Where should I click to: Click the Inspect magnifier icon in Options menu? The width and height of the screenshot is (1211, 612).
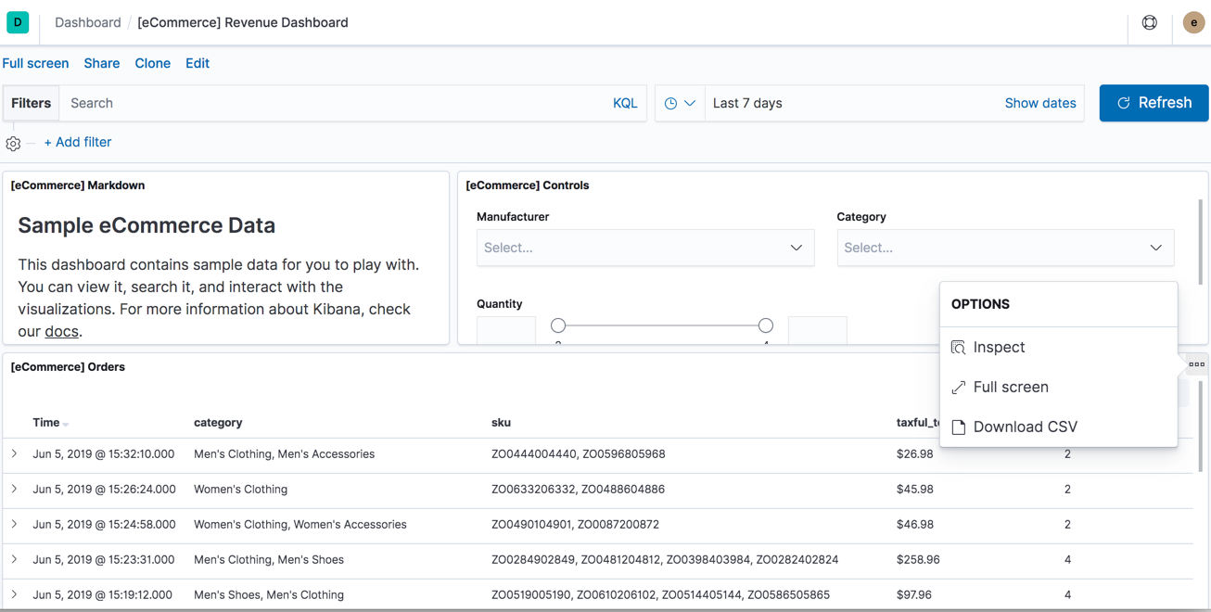(958, 347)
